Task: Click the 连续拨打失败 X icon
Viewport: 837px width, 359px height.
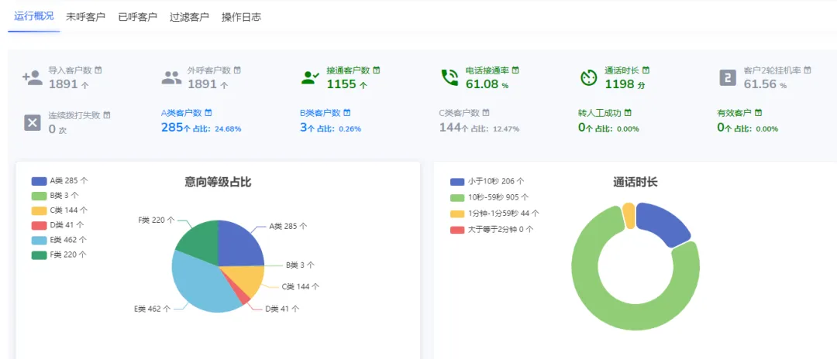Action: point(33,123)
